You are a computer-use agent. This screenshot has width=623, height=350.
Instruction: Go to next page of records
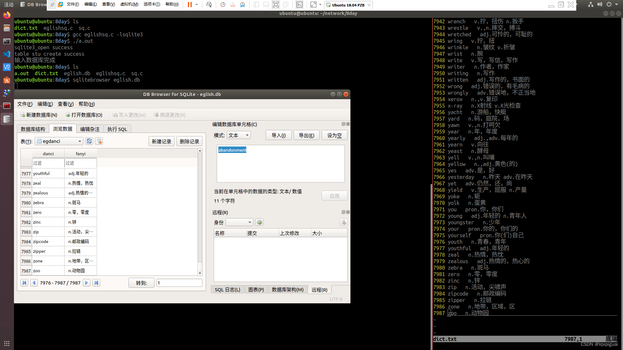(86, 283)
